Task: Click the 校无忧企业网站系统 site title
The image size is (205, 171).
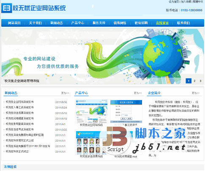Action: pyautogui.click(x=39, y=8)
